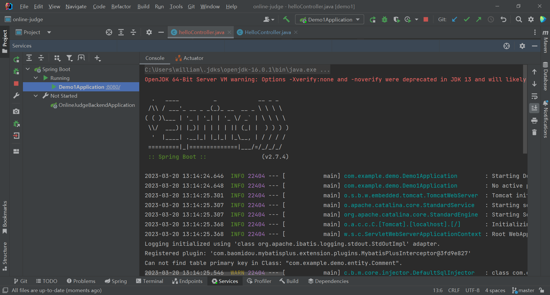Search everywhere using the magnifier icon
The width and height of the screenshot is (550, 295).
[x=519, y=19]
